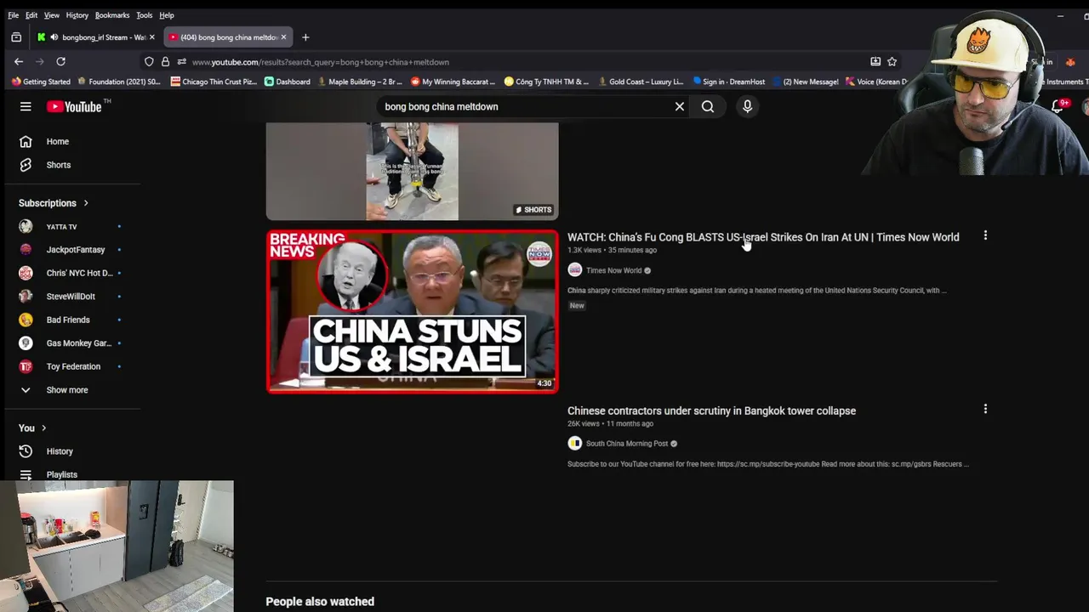Open more options for the Fu Cong video

pos(985,235)
